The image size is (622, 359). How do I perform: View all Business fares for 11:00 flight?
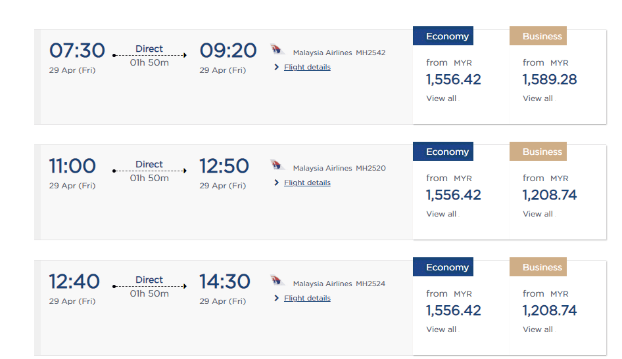(538, 214)
